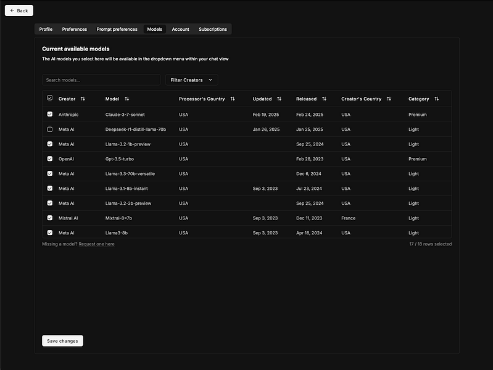This screenshot has width=493, height=370.
Task: Select the 'Claude-3-7-sonnet' model cell
Action: coord(125,115)
